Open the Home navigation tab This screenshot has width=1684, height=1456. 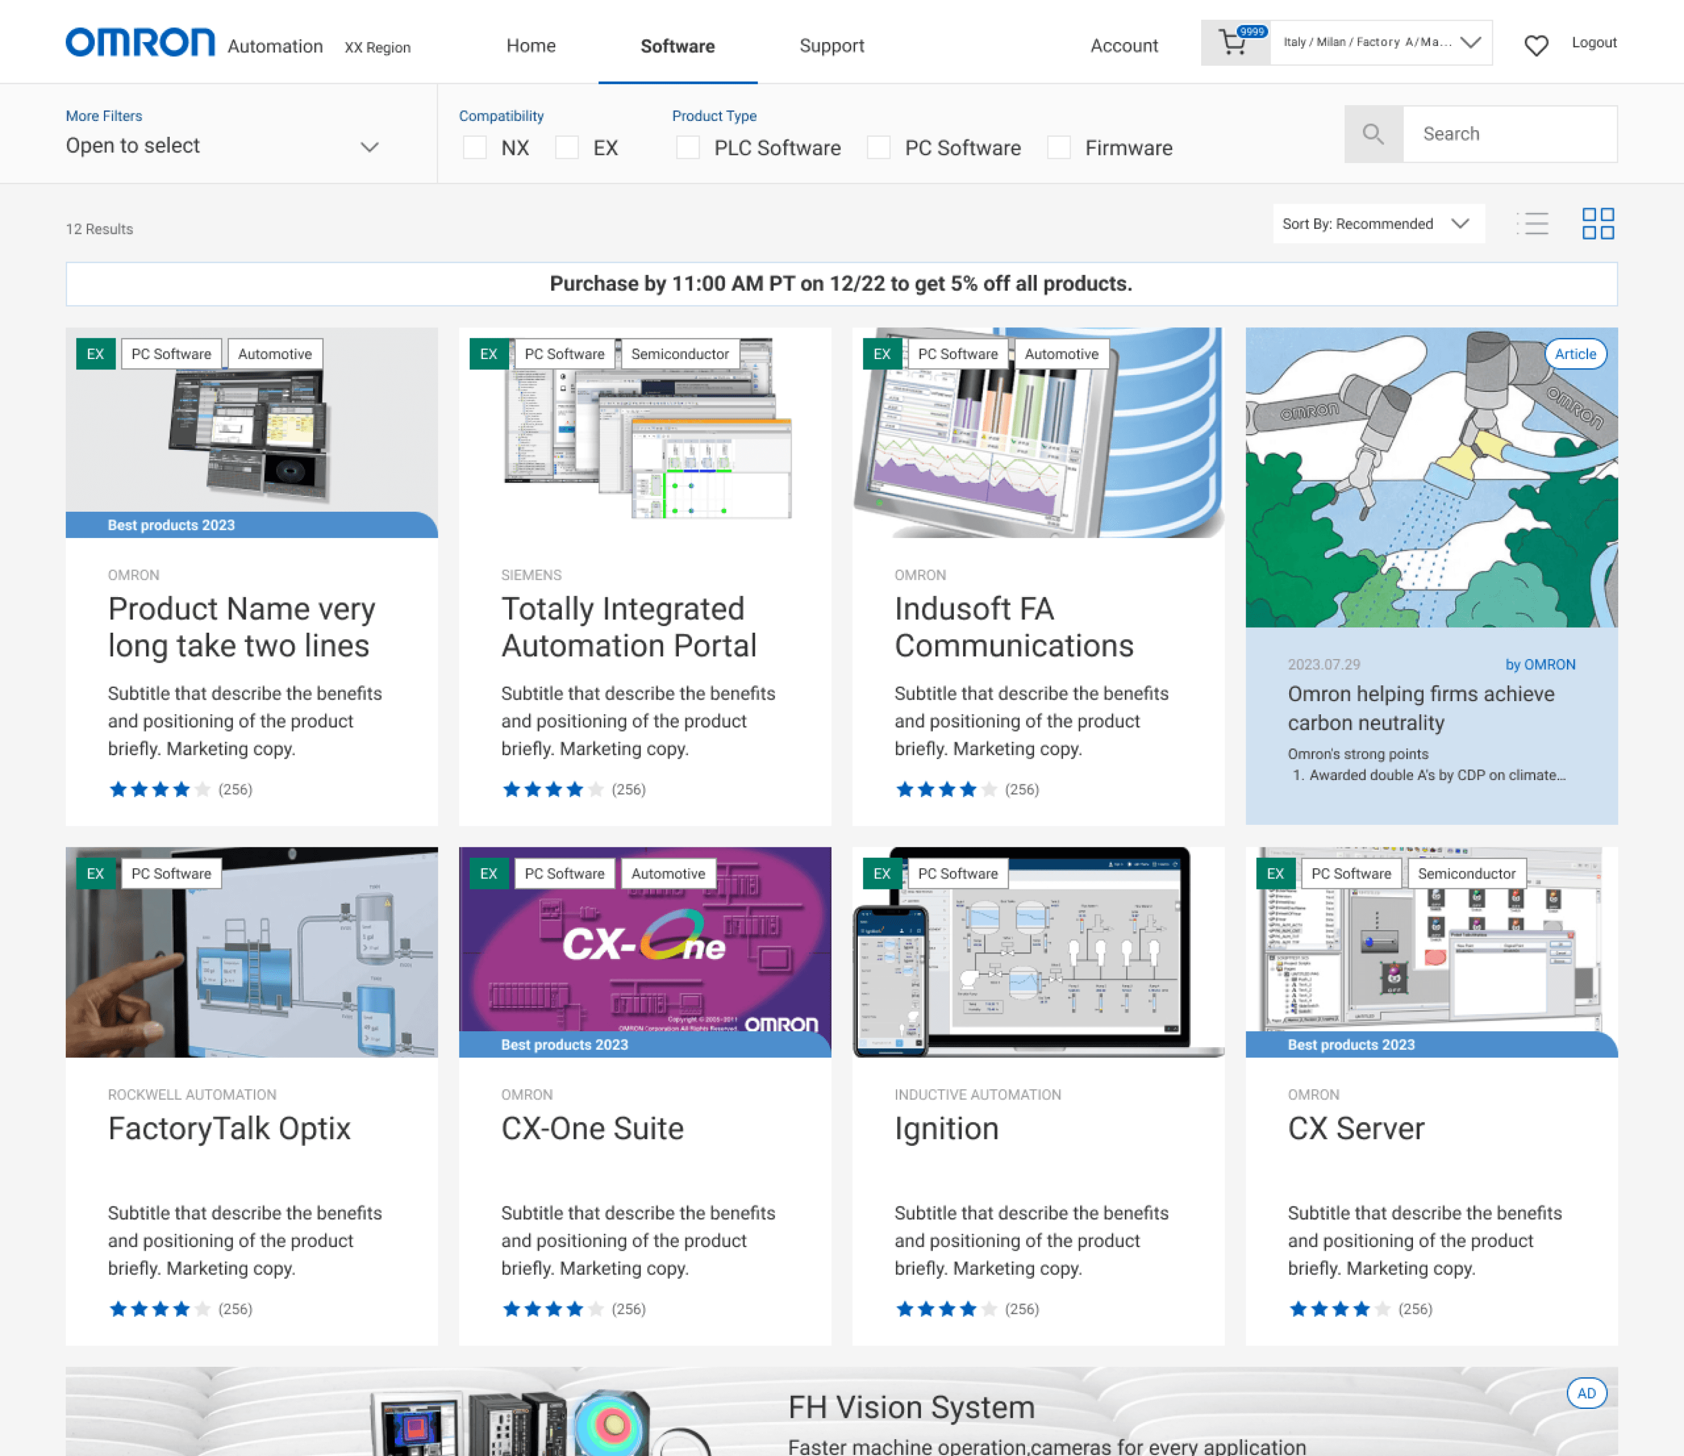(x=530, y=45)
